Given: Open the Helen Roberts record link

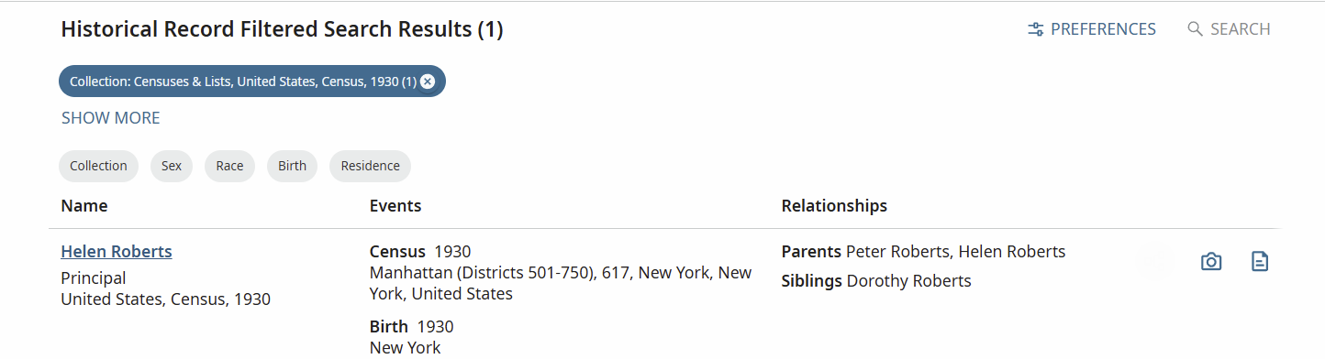Looking at the screenshot, I should 117,252.
